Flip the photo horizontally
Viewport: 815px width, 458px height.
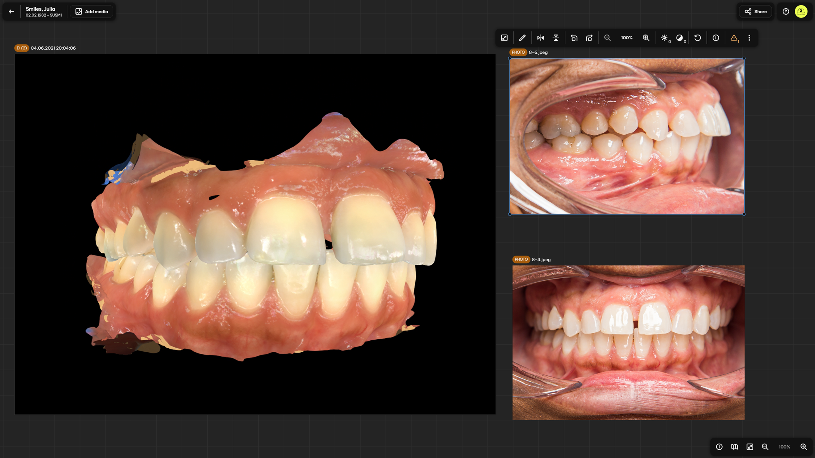tap(540, 38)
